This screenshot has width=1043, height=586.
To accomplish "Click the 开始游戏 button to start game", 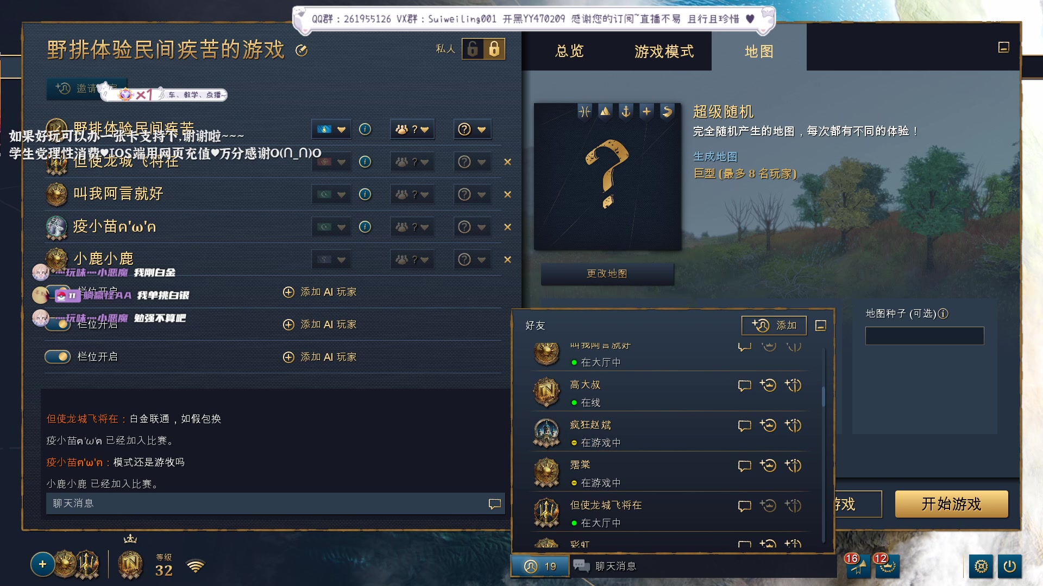I will 951,504.
